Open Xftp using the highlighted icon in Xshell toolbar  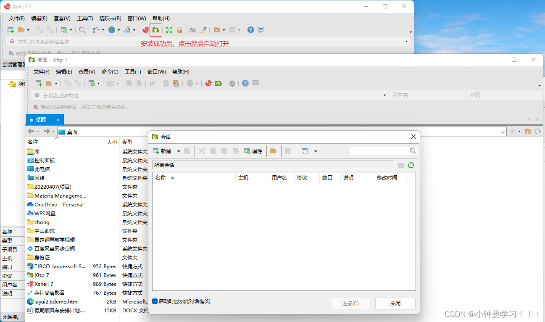click(155, 30)
